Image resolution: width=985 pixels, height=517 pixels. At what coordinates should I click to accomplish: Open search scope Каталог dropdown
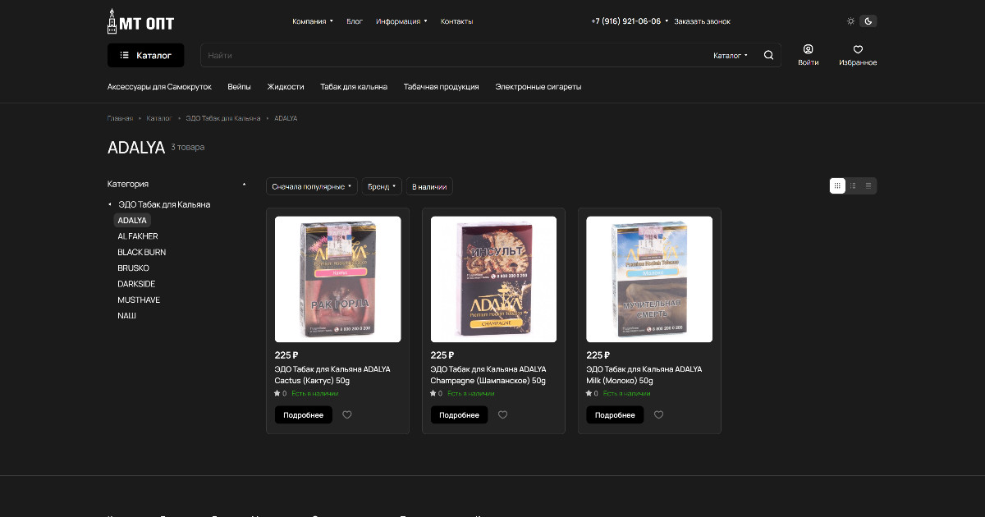[731, 56]
